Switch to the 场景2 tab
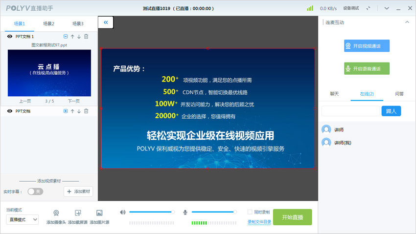 (48, 24)
